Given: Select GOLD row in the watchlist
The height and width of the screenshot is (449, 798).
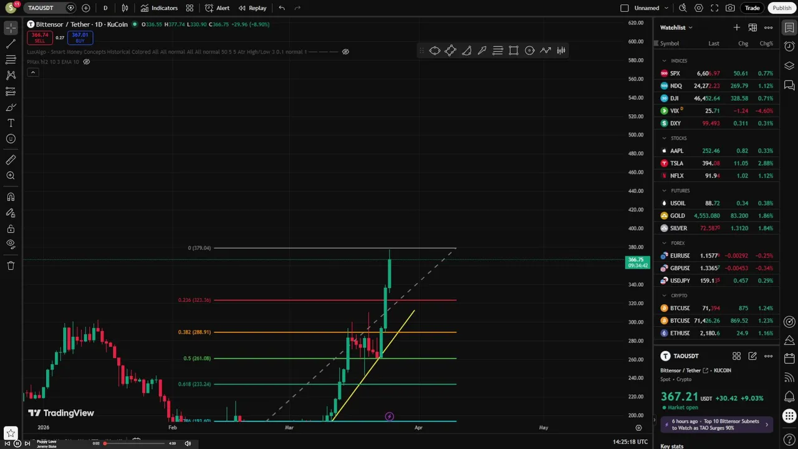Looking at the screenshot, I should tap(717, 216).
